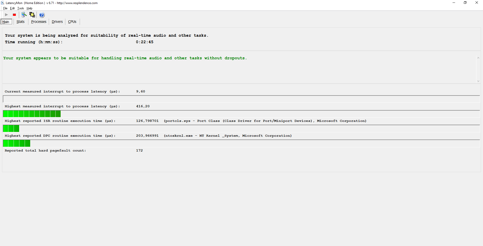Screen dimensions: 483x246
Task: Click the portcls.sys driver description text
Action: tap(265, 121)
